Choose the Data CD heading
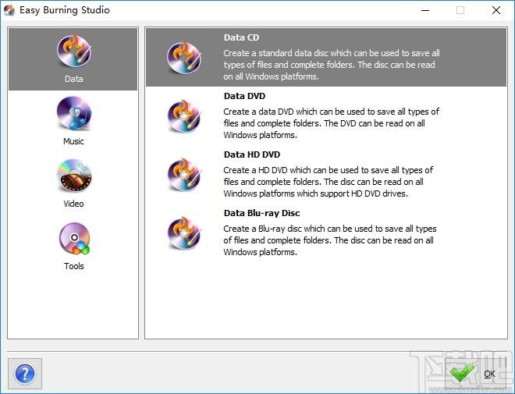The width and height of the screenshot is (515, 394). coord(241,37)
